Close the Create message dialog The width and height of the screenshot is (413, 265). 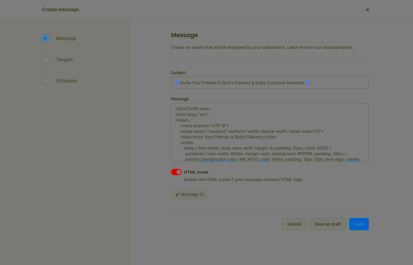[x=367, y=10]
